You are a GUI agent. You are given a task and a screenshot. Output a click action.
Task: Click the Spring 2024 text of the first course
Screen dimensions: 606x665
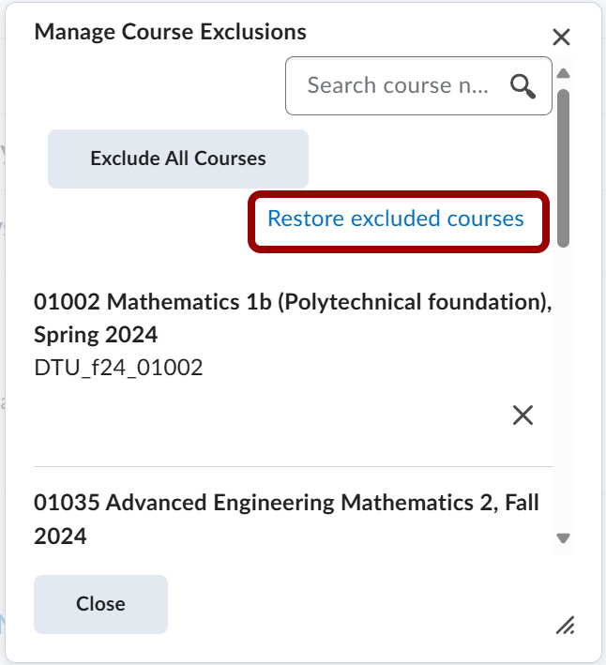pos(96,335)
